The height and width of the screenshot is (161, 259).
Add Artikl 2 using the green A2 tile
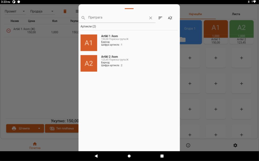[242, 32]
